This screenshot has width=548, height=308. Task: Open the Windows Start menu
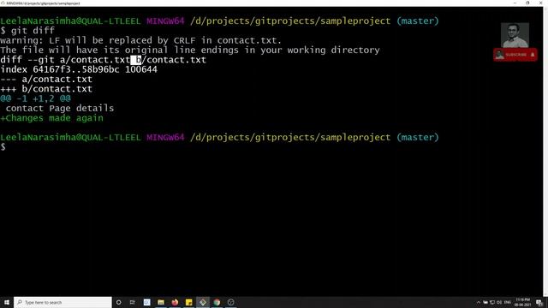pos(7,302)
